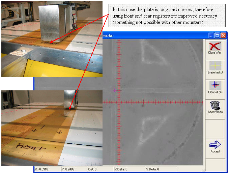Click the X: -0.0916 status field
The height and width of the screenshot is (175, 230).
[x=47, y=169]
